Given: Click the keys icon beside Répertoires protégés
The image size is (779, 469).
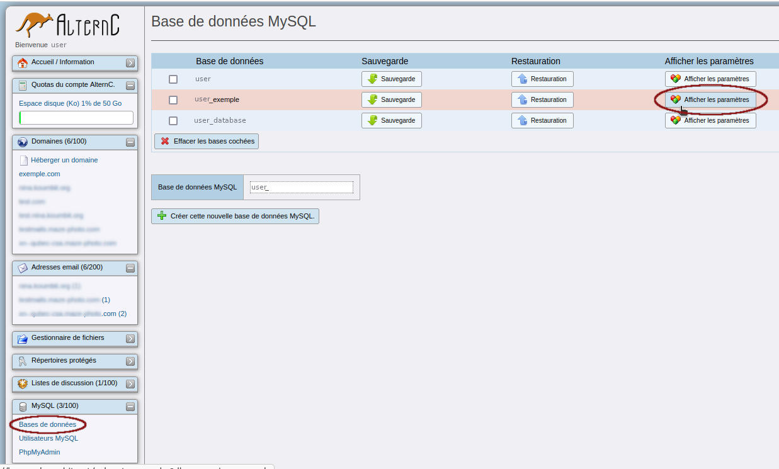Looking at the screenshot, I should click(x=23, y=361).
